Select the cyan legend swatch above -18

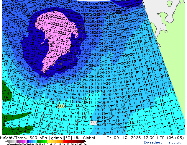pos(36,141)
